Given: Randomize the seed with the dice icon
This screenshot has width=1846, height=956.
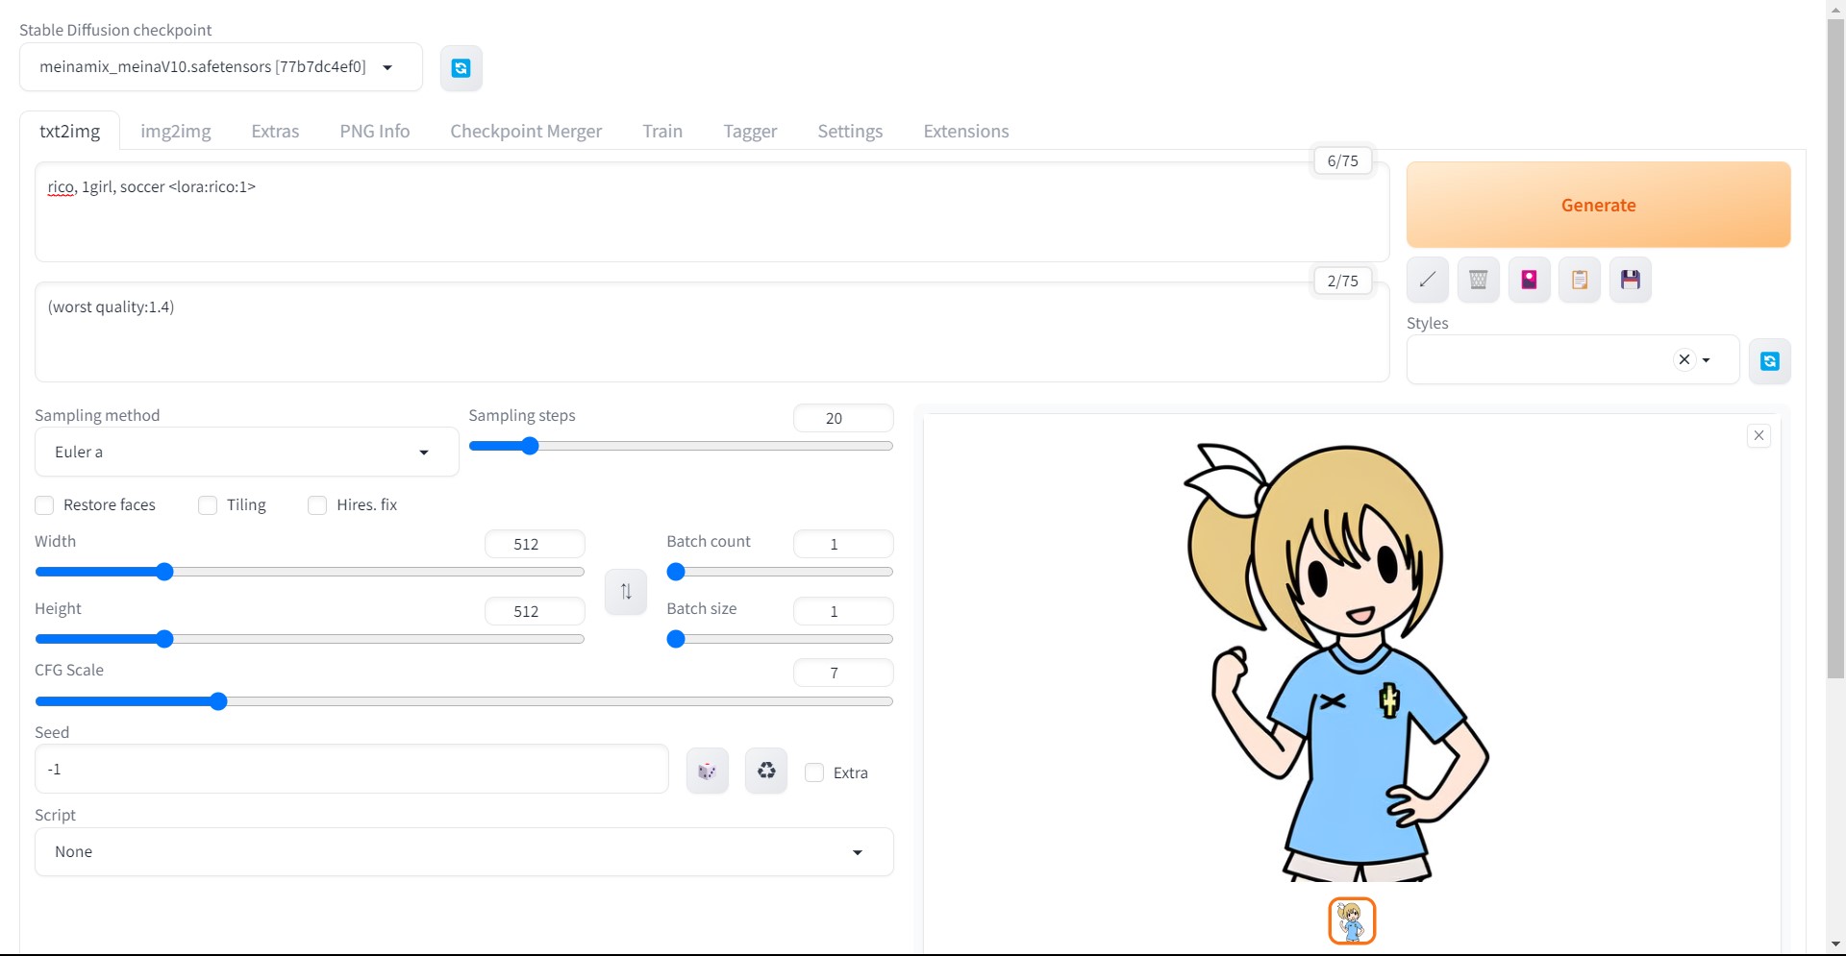Looking at the screenshot, I should tap(707, 770).
